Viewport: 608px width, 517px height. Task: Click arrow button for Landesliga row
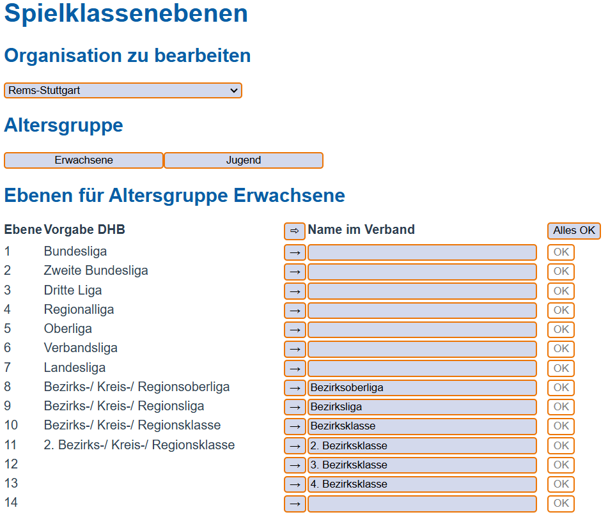295,369
